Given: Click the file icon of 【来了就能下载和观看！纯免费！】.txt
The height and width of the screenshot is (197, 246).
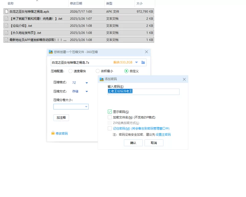Looking at the screenshot, I should point(6,18).
